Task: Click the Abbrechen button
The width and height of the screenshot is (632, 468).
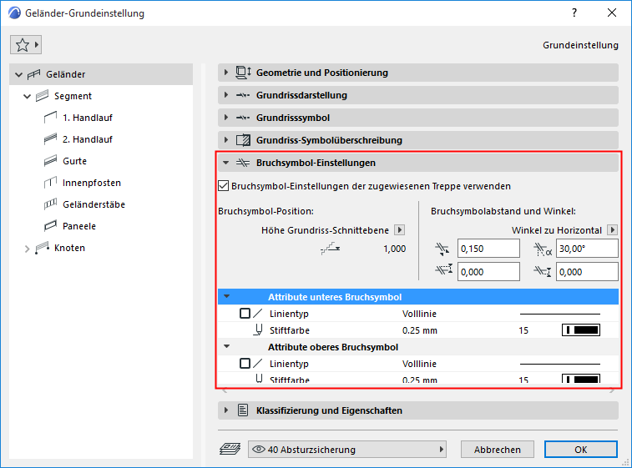Action: pyautogui.click(x=498, y=450)
